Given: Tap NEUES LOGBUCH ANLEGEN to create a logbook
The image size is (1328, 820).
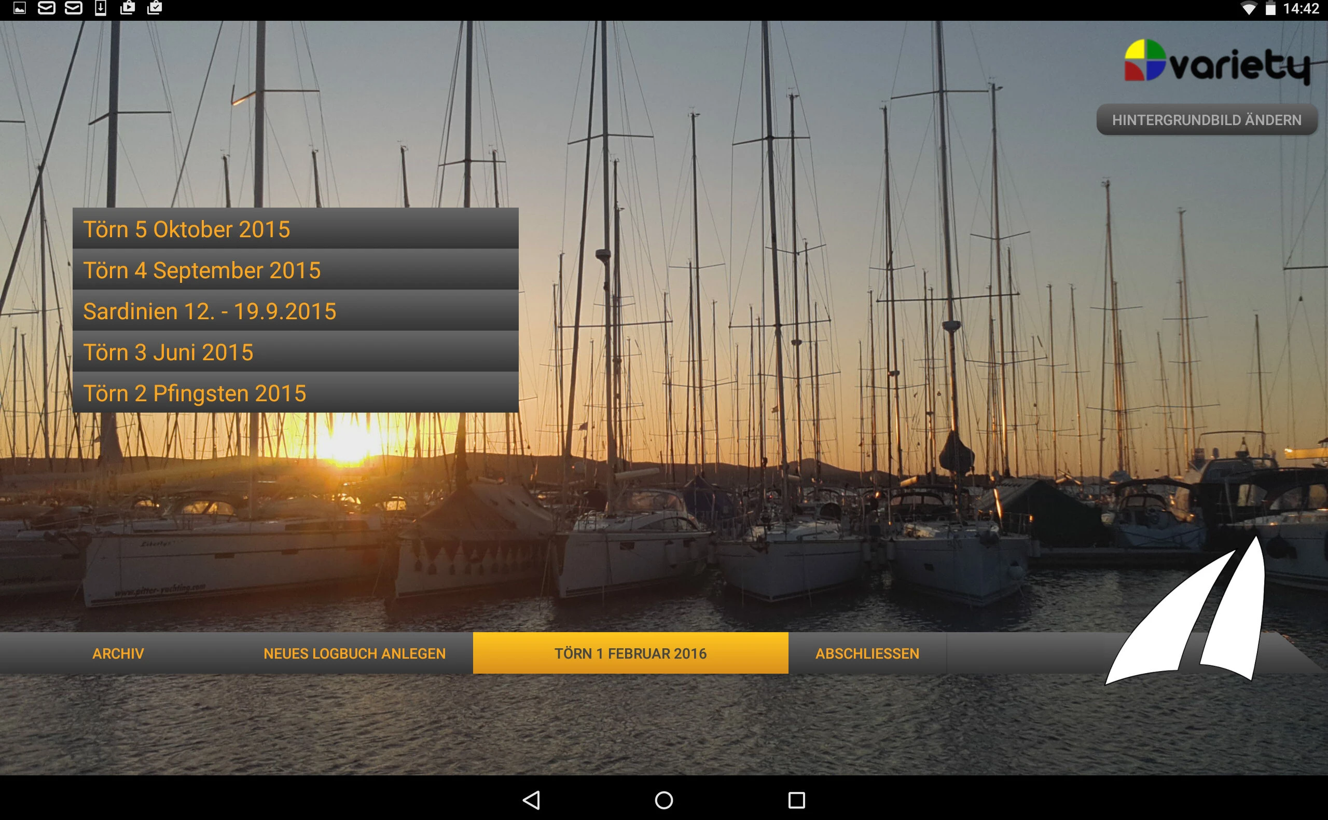Looking at the screenshot, I should coord(354,653).
